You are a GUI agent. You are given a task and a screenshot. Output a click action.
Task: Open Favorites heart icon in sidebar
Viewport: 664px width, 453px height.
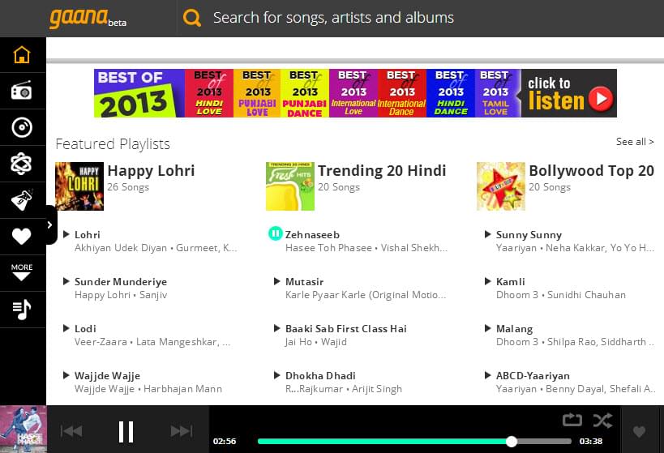pyautogui.click(x=22, y=237)
